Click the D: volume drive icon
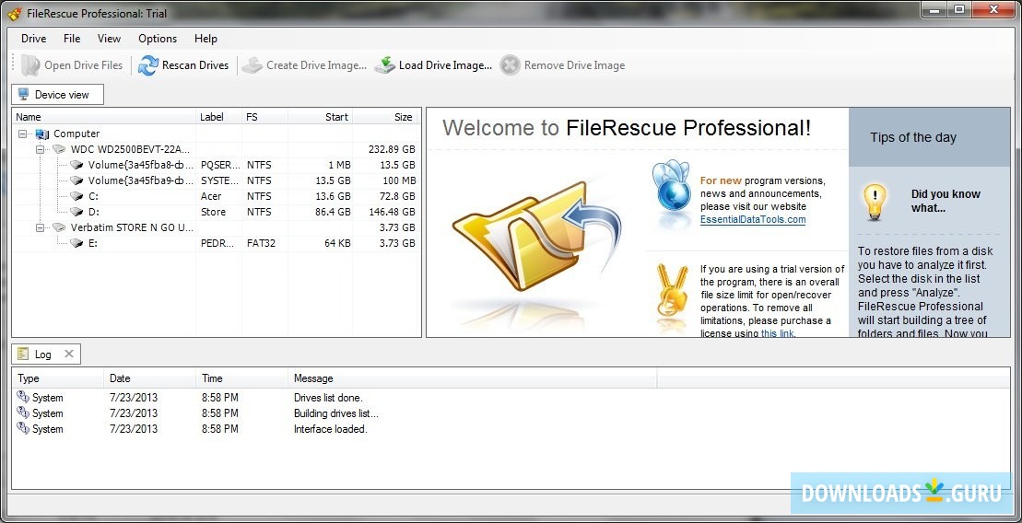The height and width of the screenshot is (523, 1022). (76, 212)
